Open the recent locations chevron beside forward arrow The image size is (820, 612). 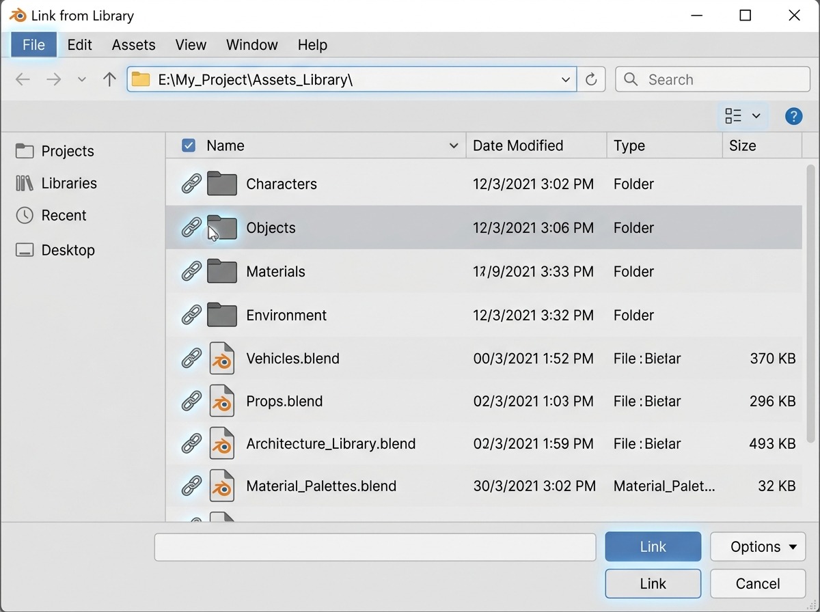[82, 79]
